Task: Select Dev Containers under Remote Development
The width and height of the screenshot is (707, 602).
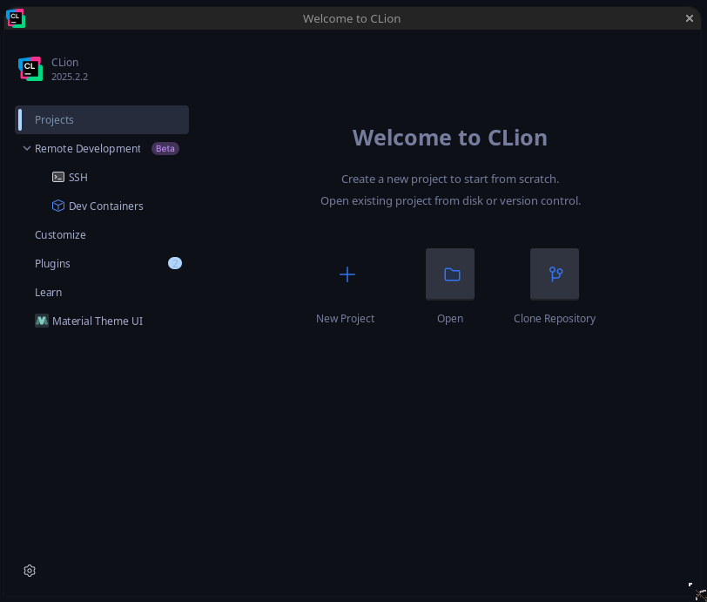Action: [106, 206]
